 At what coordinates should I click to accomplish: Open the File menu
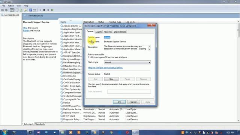pyautogui.click(x=3, y=6)
